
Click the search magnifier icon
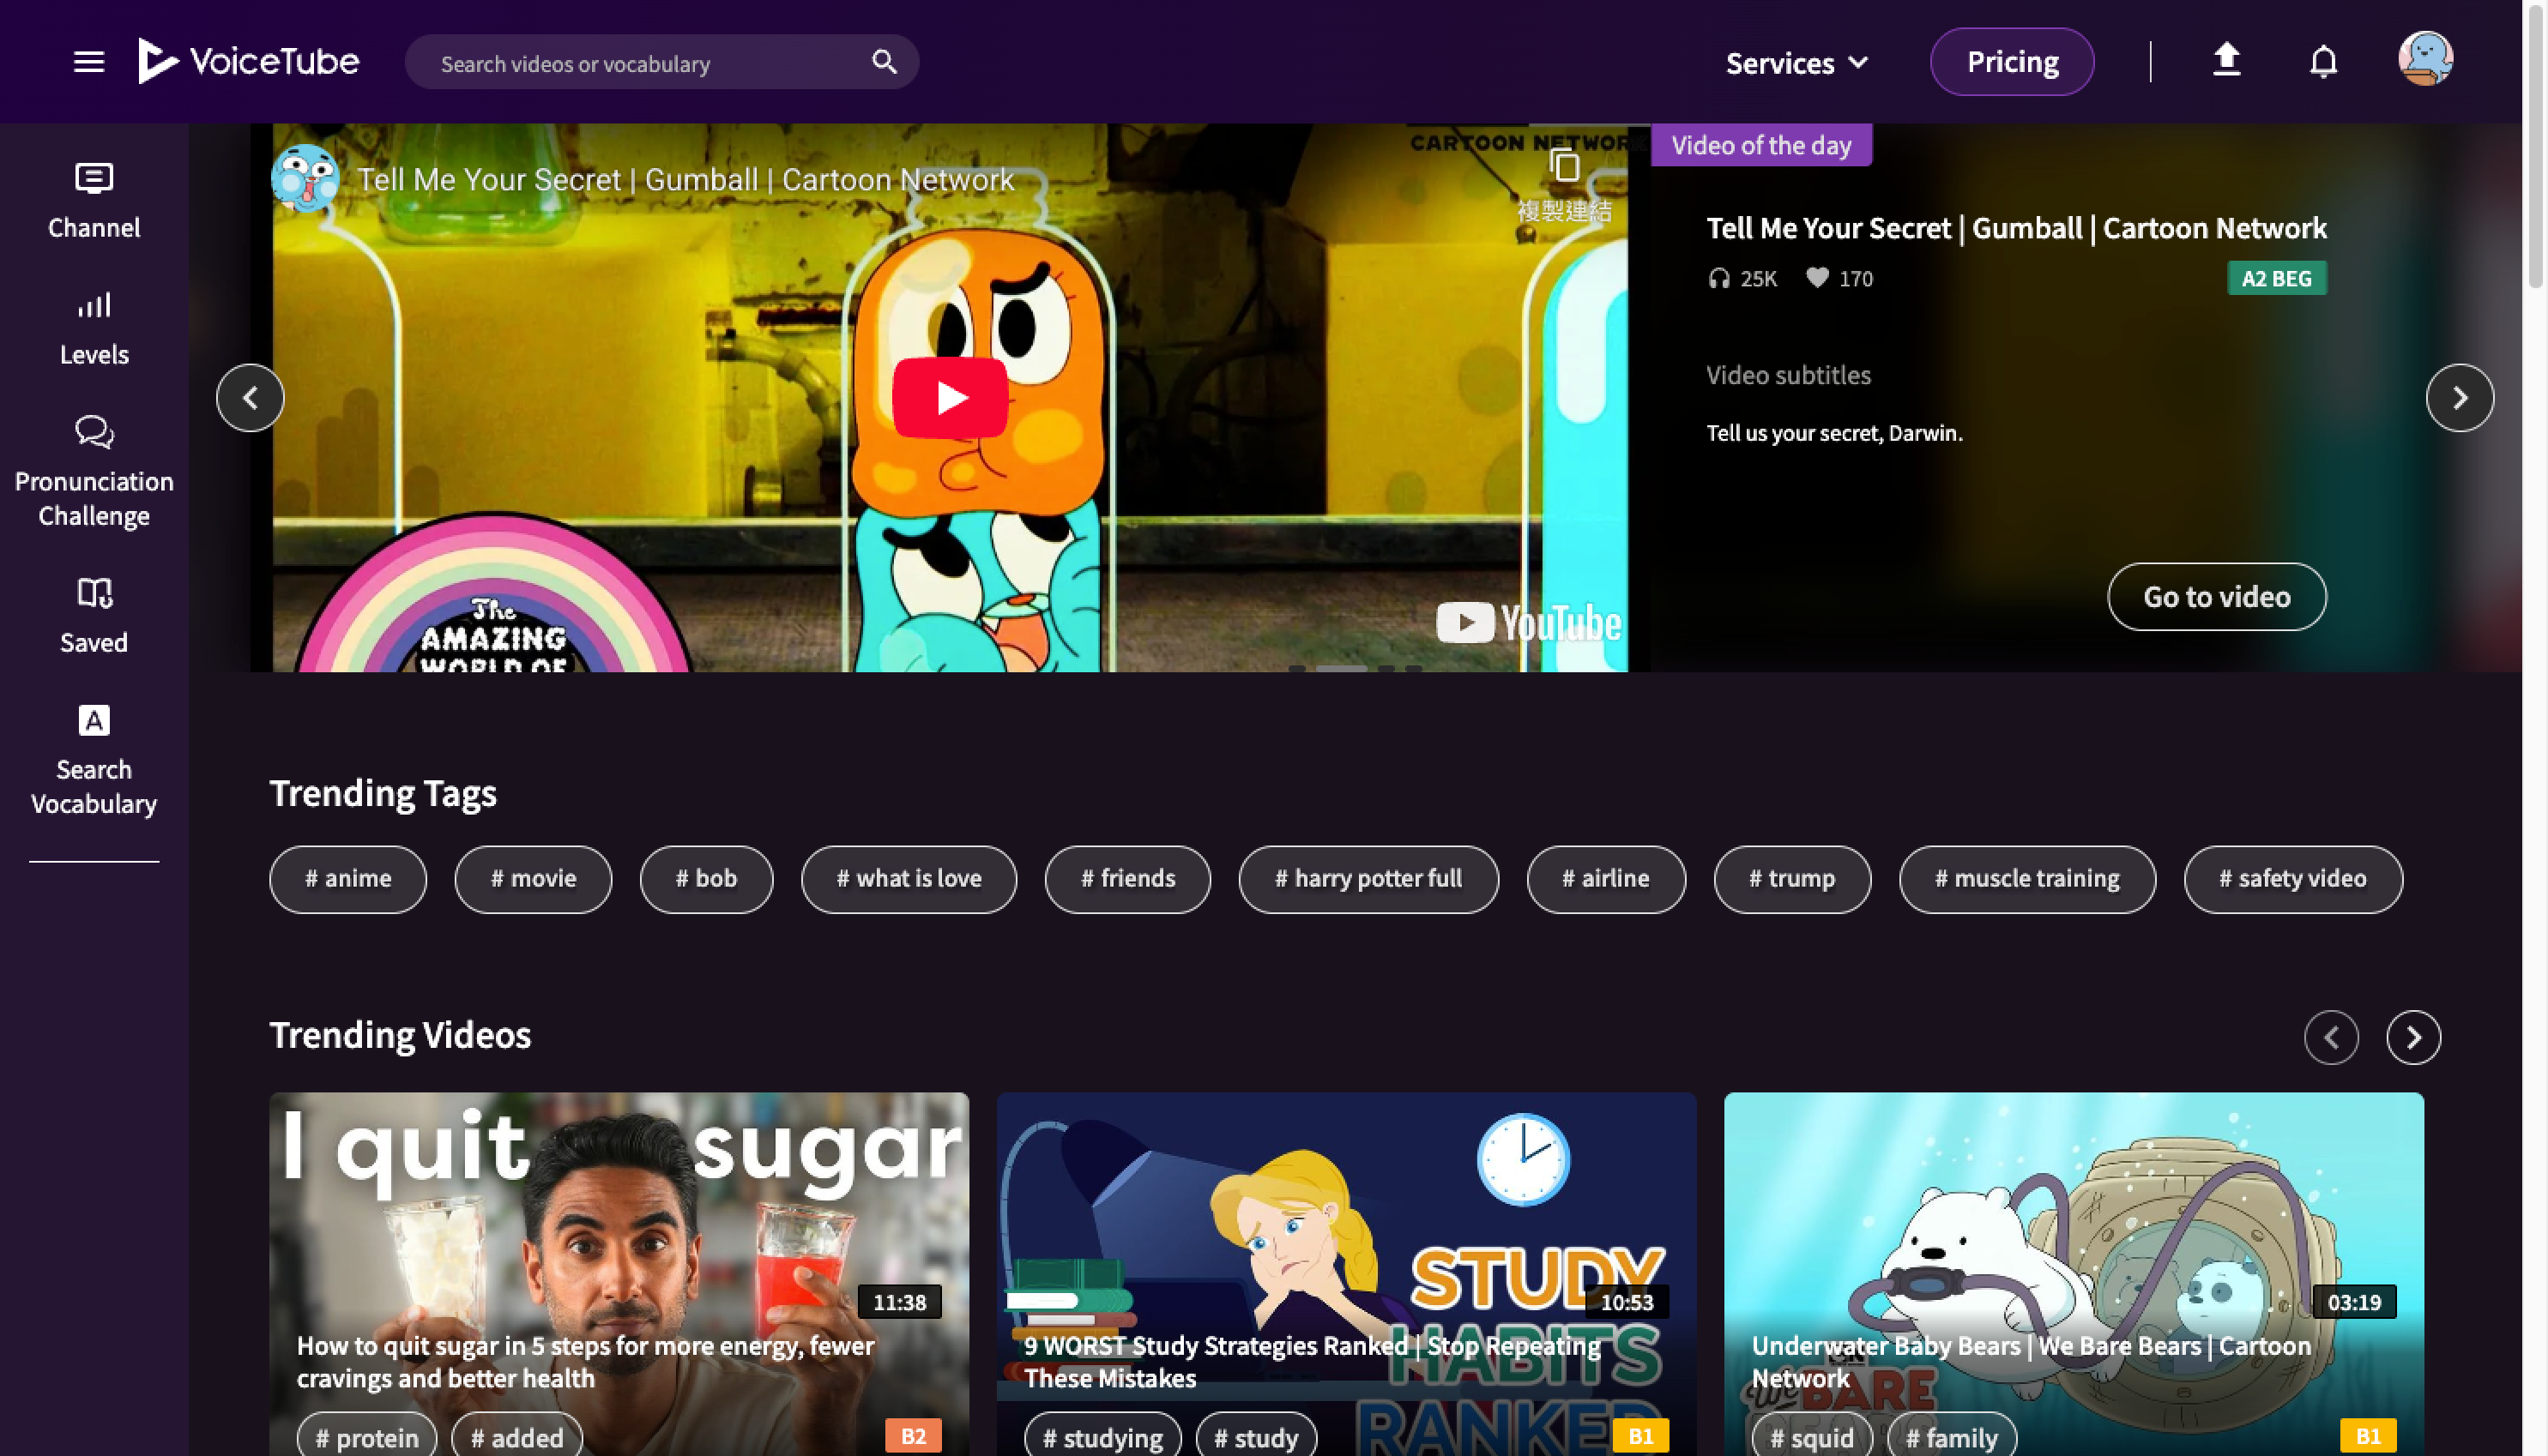tap(884, 62)
